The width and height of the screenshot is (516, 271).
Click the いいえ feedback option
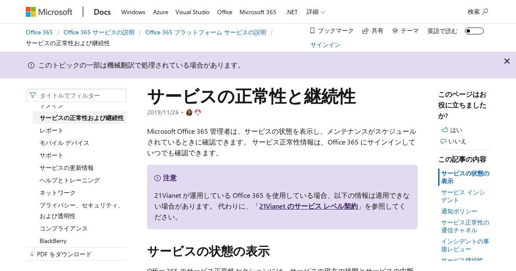(453, 141)
